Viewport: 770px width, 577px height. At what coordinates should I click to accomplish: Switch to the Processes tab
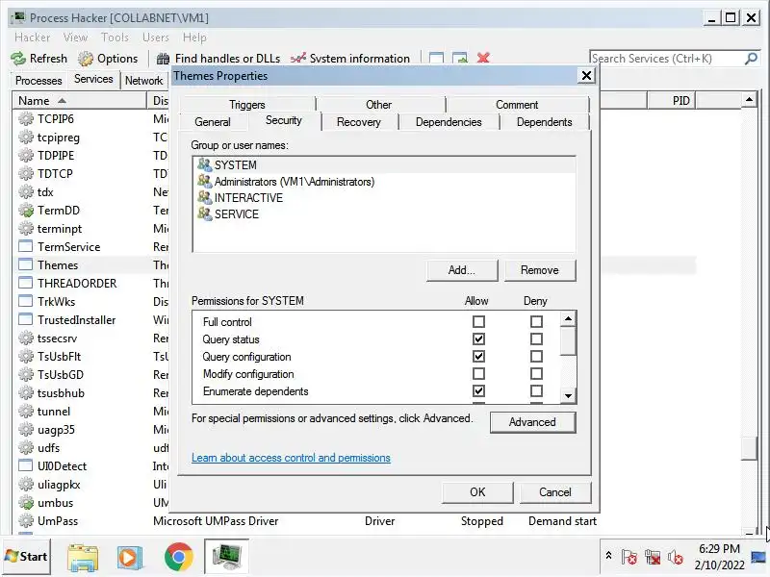38,81
